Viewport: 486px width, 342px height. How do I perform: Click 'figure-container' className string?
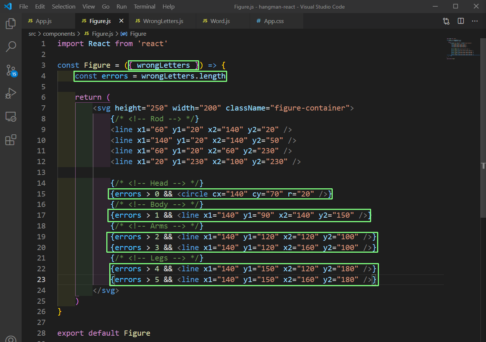(x=310, y=108)
